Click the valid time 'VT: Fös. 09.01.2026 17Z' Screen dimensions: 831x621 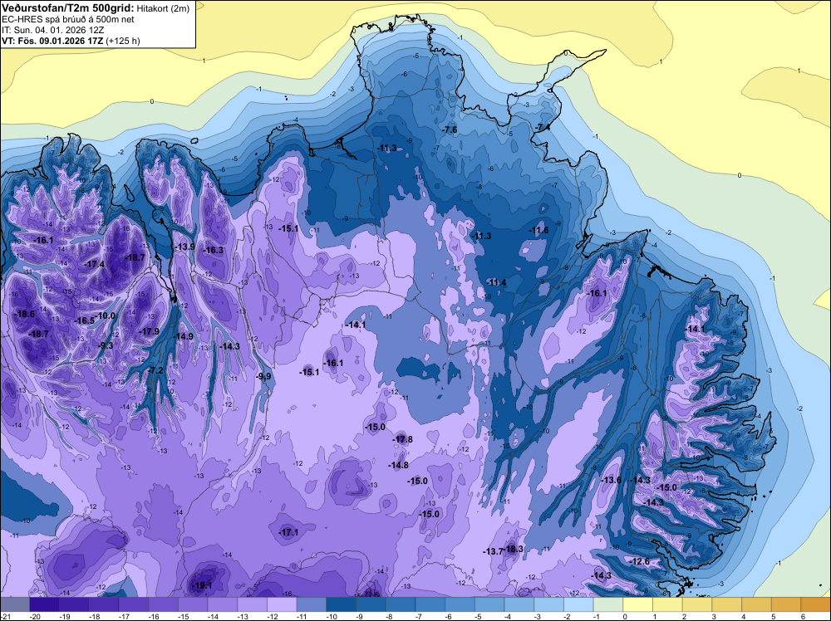point(52,41)
